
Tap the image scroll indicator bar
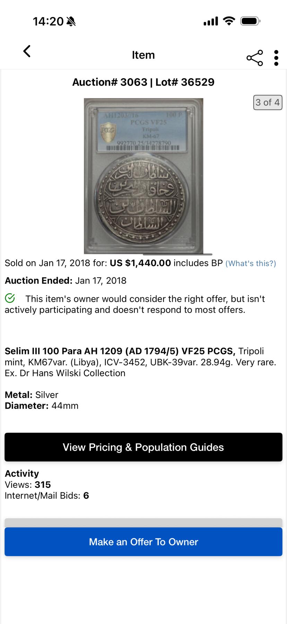tap(177, 254)
